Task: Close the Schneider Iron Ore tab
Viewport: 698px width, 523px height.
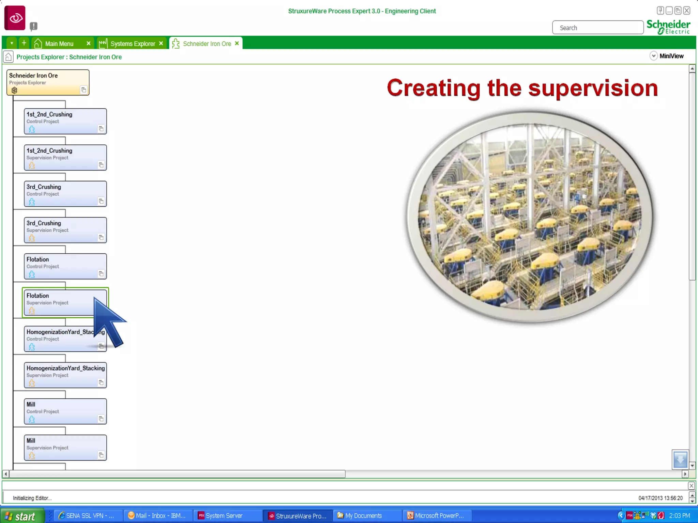Action: coord(237,43)
